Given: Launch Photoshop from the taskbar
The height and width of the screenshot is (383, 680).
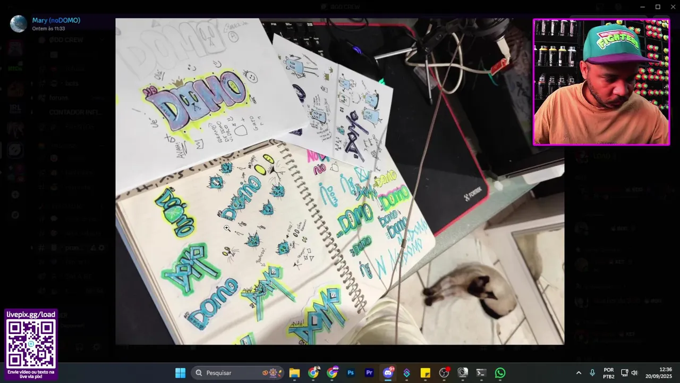Looking at the screenshot, I should [x=351, y=373].
